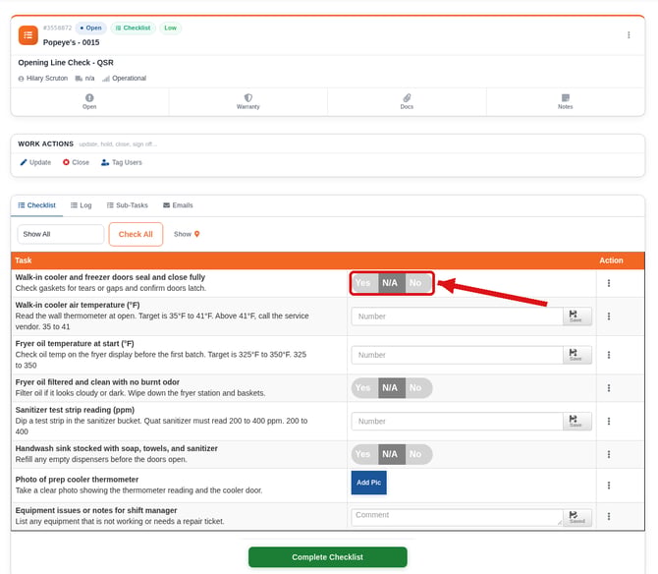This screenshot has width=658, height=574.
Task: Click the Update pencil action
Action: [35, 162]
